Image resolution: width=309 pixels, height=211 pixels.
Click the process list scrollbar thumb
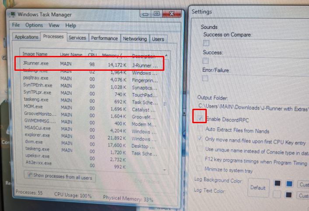click(x=165, y=104)
